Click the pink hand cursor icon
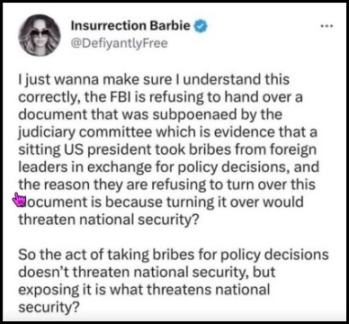Viewport: 349px width, 324px height. 20,199
